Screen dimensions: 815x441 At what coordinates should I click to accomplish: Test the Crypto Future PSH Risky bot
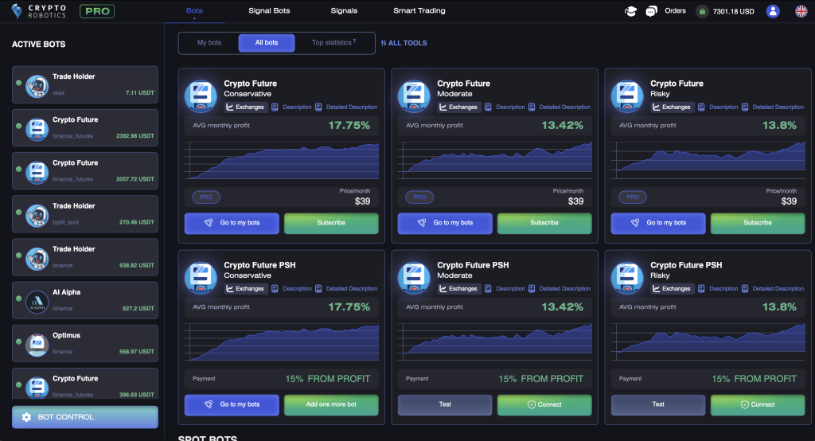[658, 404]
